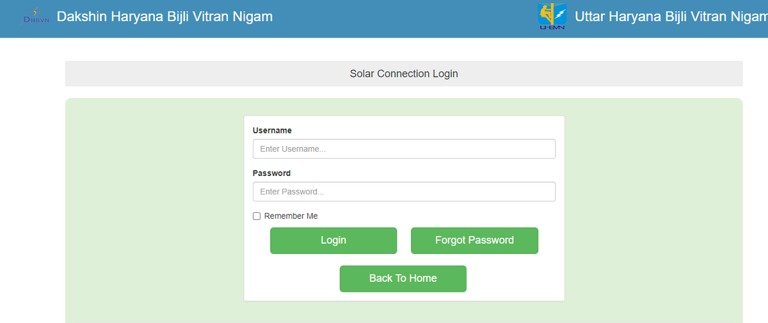Select the Solar Connection Login heading
Screen dimensions: 768x323
404,74
